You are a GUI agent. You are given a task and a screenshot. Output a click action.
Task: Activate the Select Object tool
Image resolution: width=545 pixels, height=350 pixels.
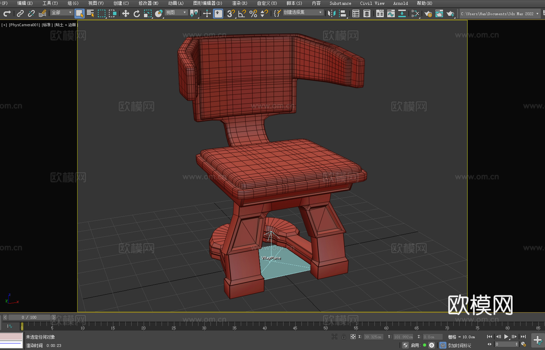80,13
